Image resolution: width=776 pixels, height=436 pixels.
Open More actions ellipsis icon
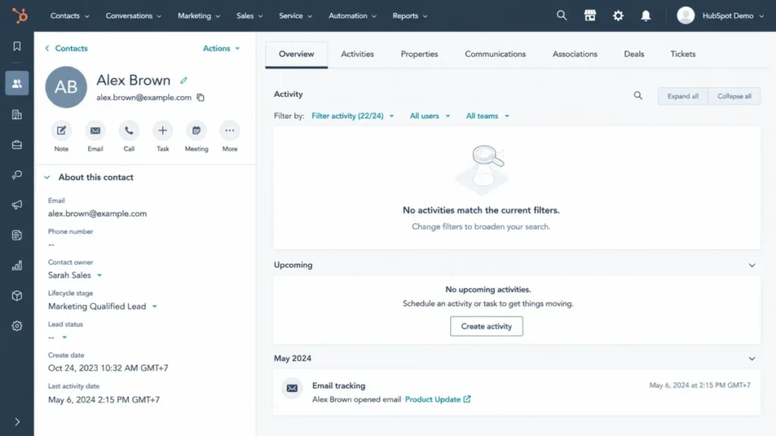coord(230,130)
